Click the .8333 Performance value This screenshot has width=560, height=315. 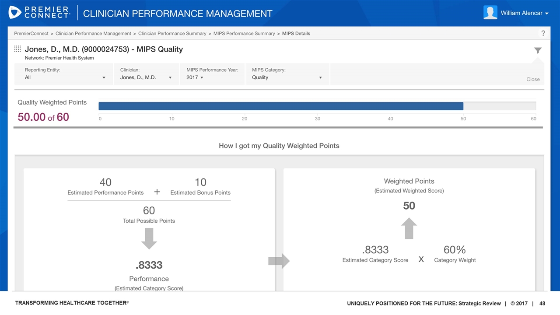coord(149,265)
